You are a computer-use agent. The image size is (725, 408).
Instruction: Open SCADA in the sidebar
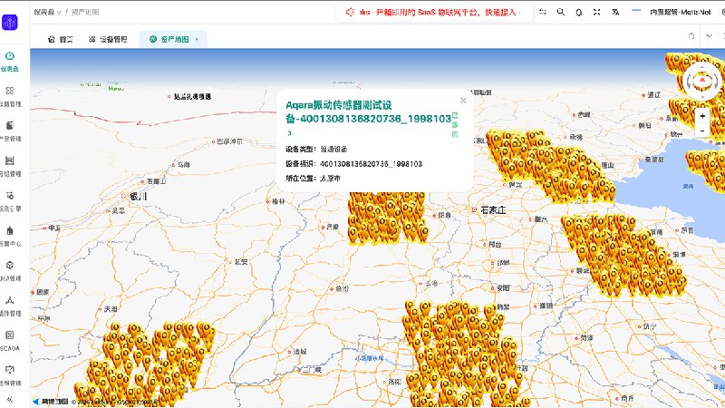coord(10,341)
